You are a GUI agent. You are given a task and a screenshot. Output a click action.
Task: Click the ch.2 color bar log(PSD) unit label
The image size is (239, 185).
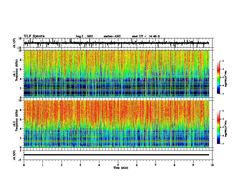click(226, 128)
